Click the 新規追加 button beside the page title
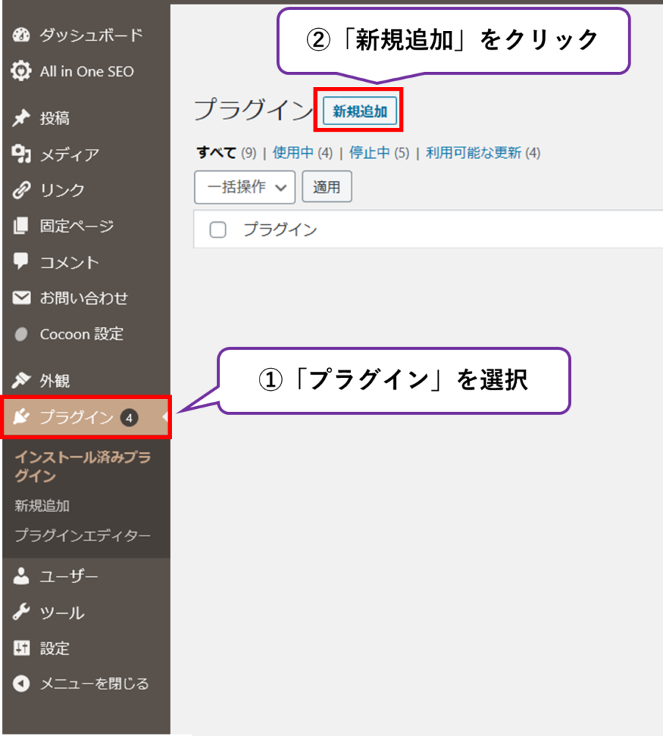Screen dimensions: 663x736 pyautogui.click(x=360, y=111)
